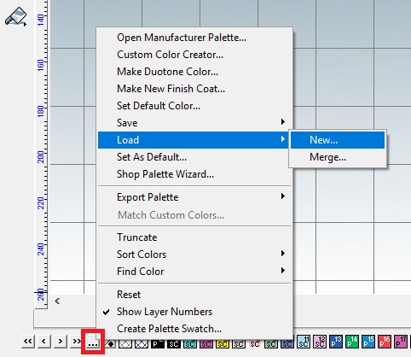Select Make Duotone Color...
Screen dimensions: 411x357
pos(194,72)
